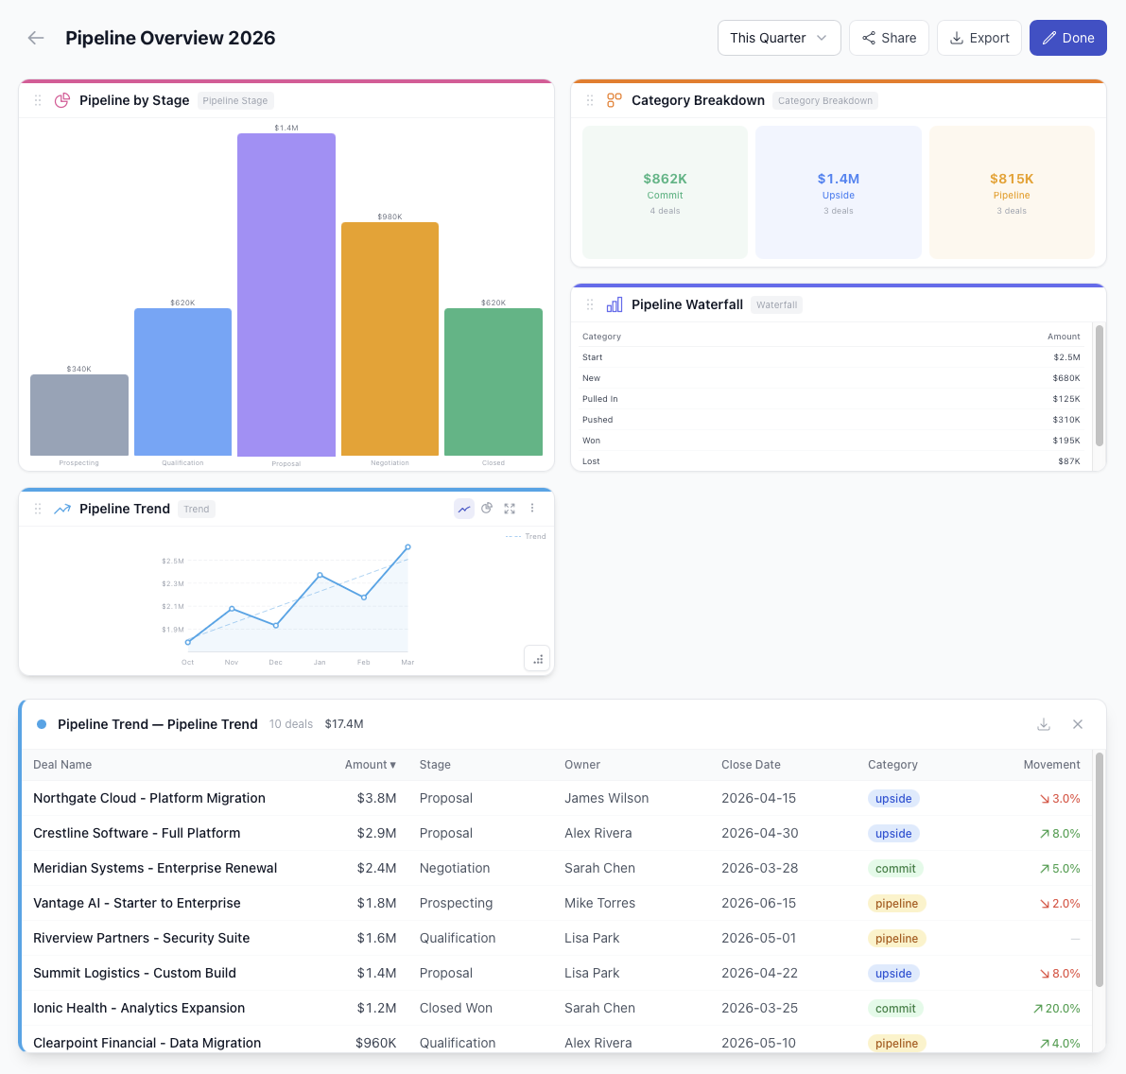Screen dimensions: 1126x1074
Task: Click the deals table vertical scrollbar
Action: click(x=1099, y=869)
